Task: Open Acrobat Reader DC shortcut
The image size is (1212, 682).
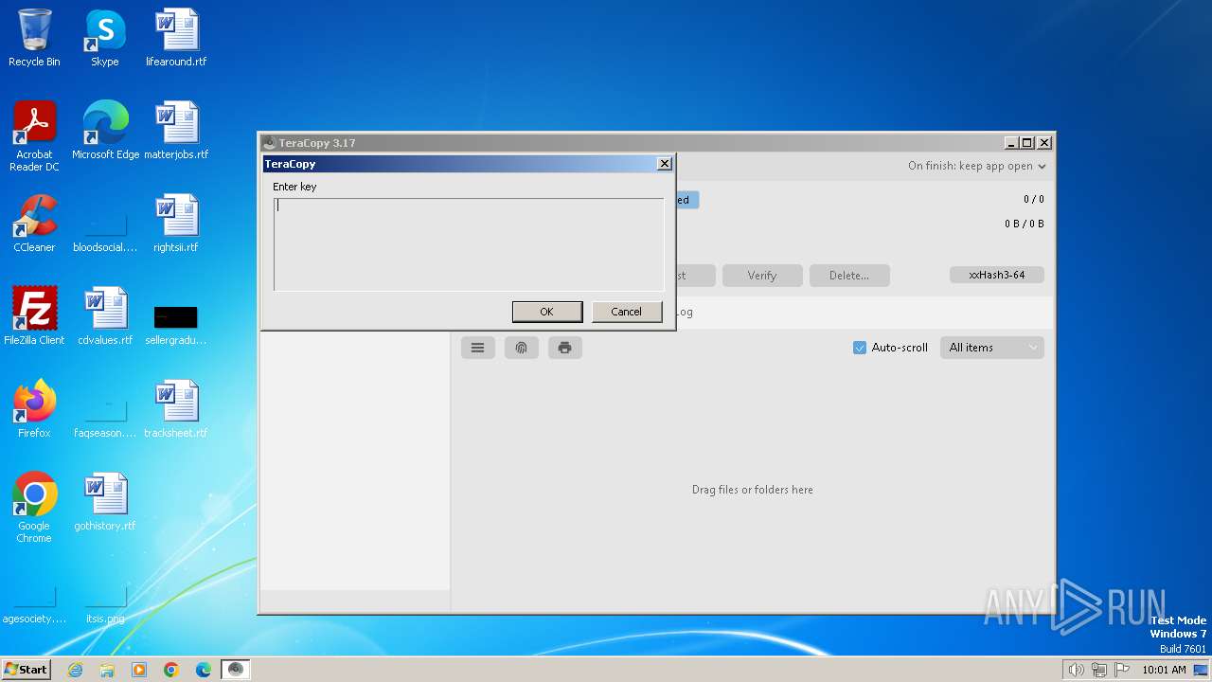Action: (34, 136)
